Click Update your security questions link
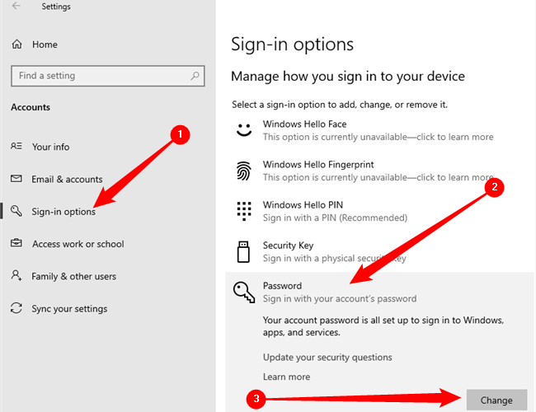The image size is (536, 412). 327,358
